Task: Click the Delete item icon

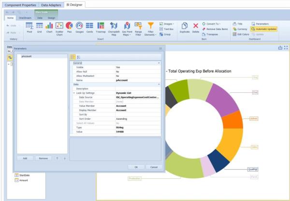Action: (x=196, y=28)
